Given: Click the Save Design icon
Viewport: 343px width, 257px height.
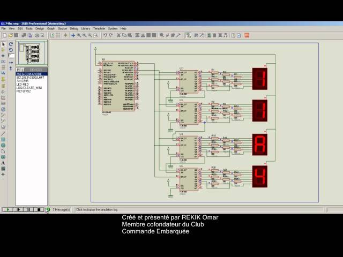Looking at the screenshot, I should click(16, 35).
